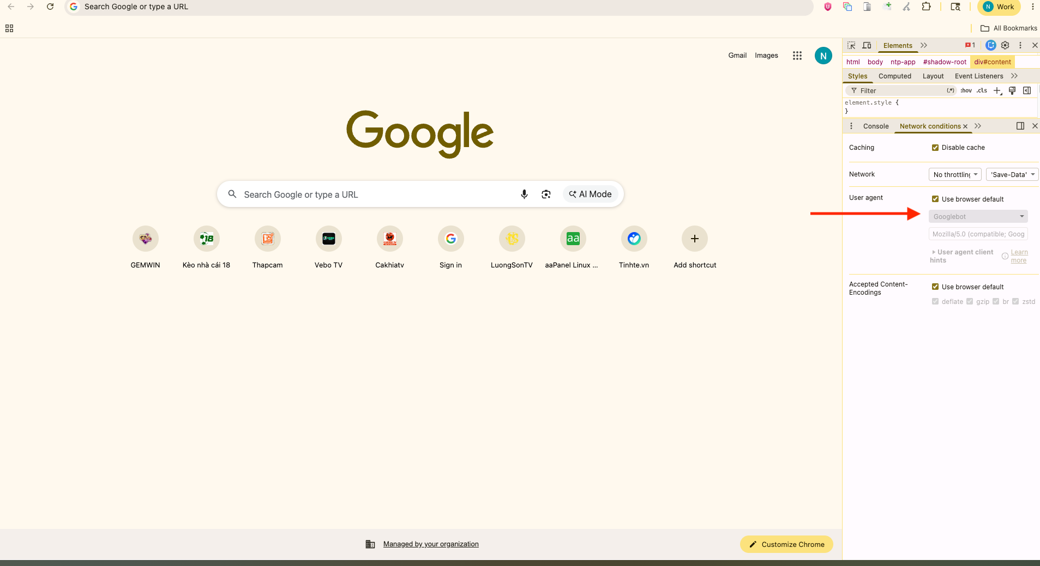Toggle the Disable cache checkbox
1040x566 pixels.
(x=935, y=148)
